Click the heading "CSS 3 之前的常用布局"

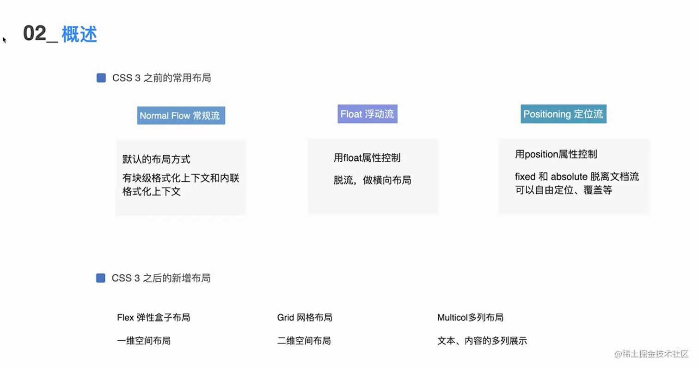161,78
